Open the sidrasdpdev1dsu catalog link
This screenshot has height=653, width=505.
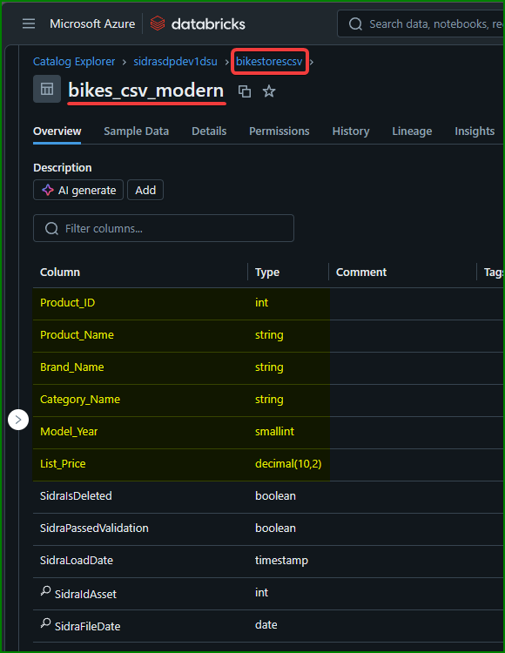click(x=175, y=62)
